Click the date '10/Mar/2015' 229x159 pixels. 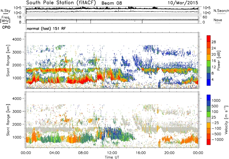pyautogui.click(x=183, y=3)
